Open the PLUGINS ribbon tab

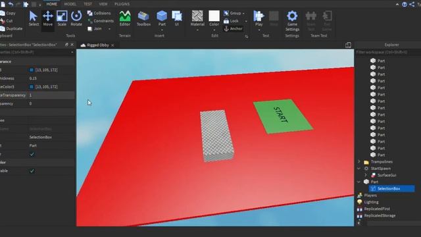(122, 4)
